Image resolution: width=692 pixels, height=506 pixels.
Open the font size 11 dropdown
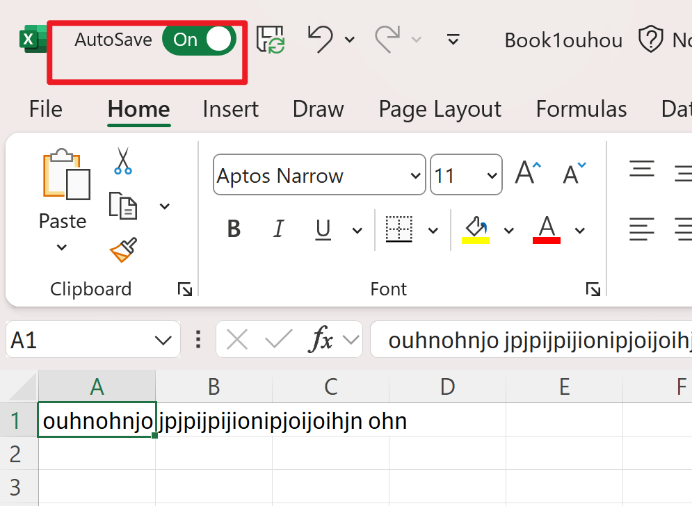click(492, 176)
